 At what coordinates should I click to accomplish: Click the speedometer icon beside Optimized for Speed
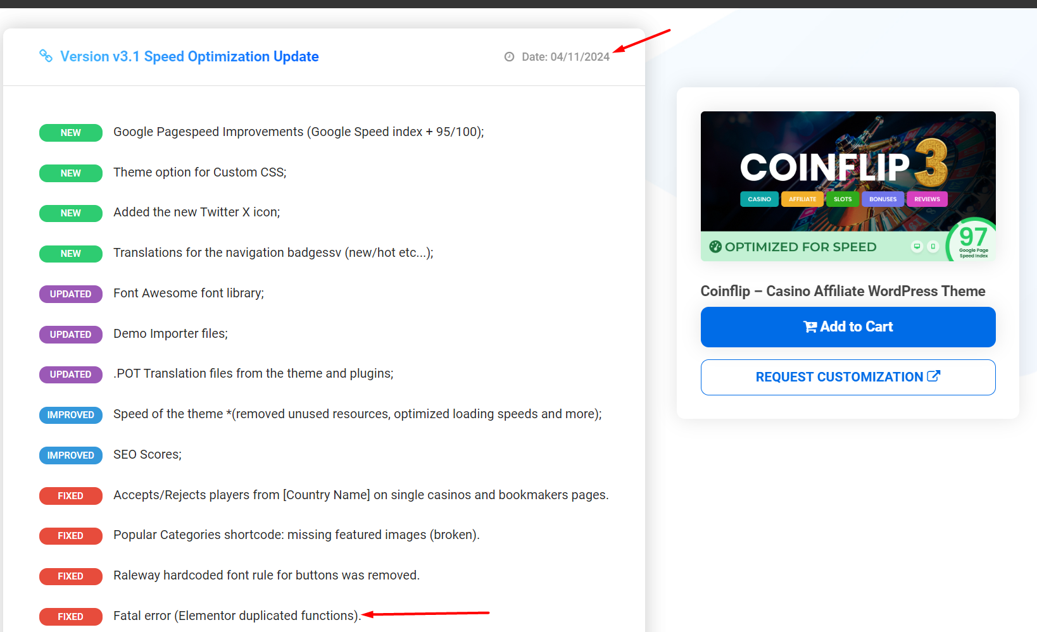point(715,247)
